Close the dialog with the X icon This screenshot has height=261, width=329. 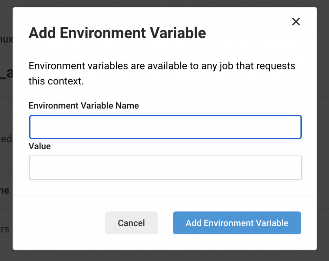(296, 22)
